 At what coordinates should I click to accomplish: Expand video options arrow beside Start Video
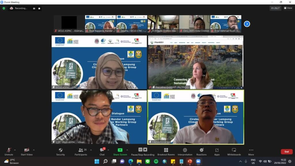(x=34, y=150)
